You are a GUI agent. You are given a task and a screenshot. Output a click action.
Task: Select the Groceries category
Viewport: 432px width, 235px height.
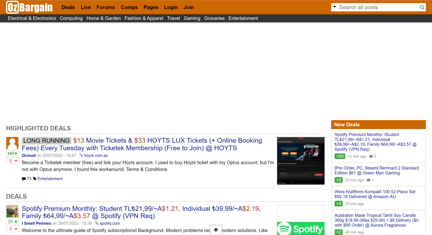coord(214,18)
